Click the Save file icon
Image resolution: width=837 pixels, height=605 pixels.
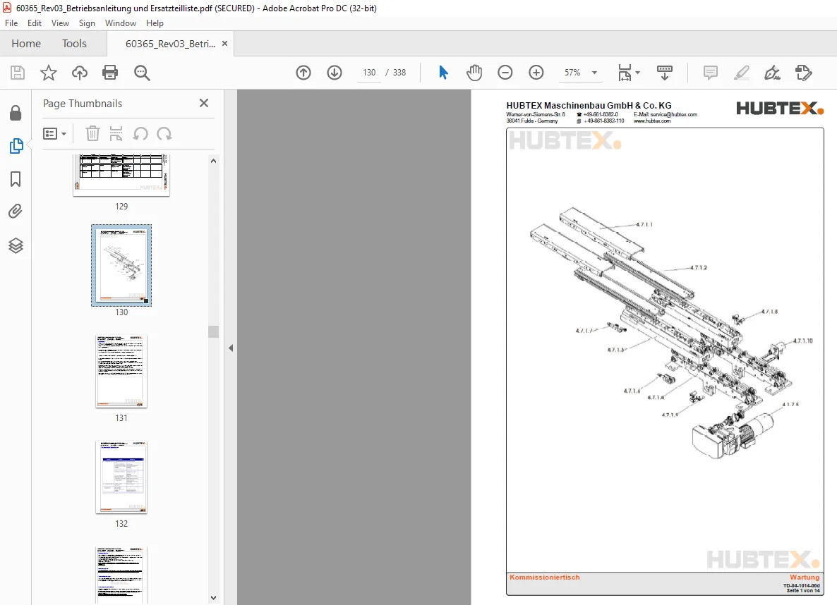[18, 73]
